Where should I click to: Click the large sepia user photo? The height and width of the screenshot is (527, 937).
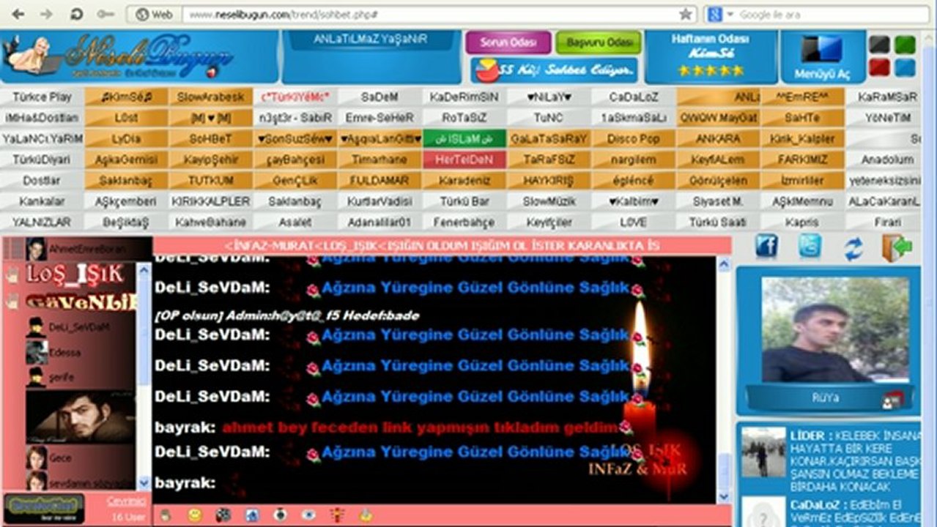click(x=81, y=416)
